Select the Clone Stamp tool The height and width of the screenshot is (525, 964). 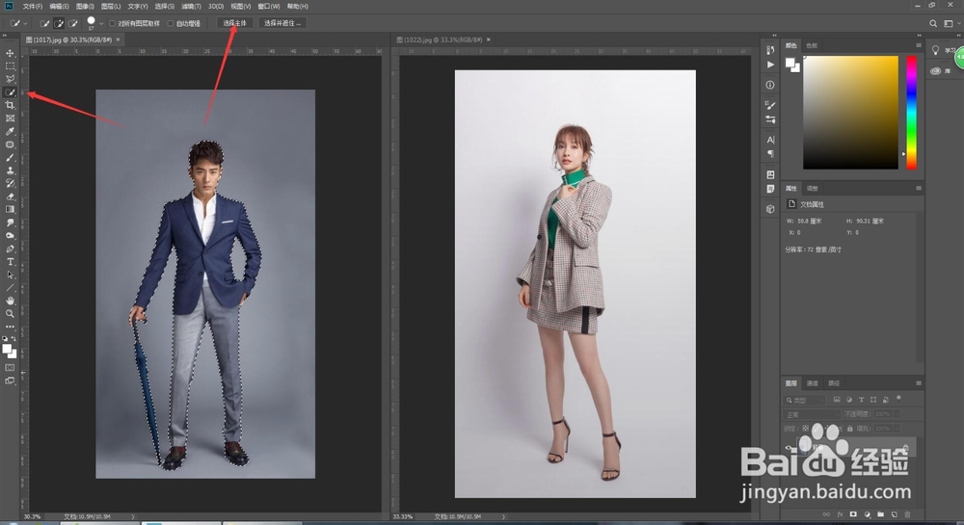point(10,171)
